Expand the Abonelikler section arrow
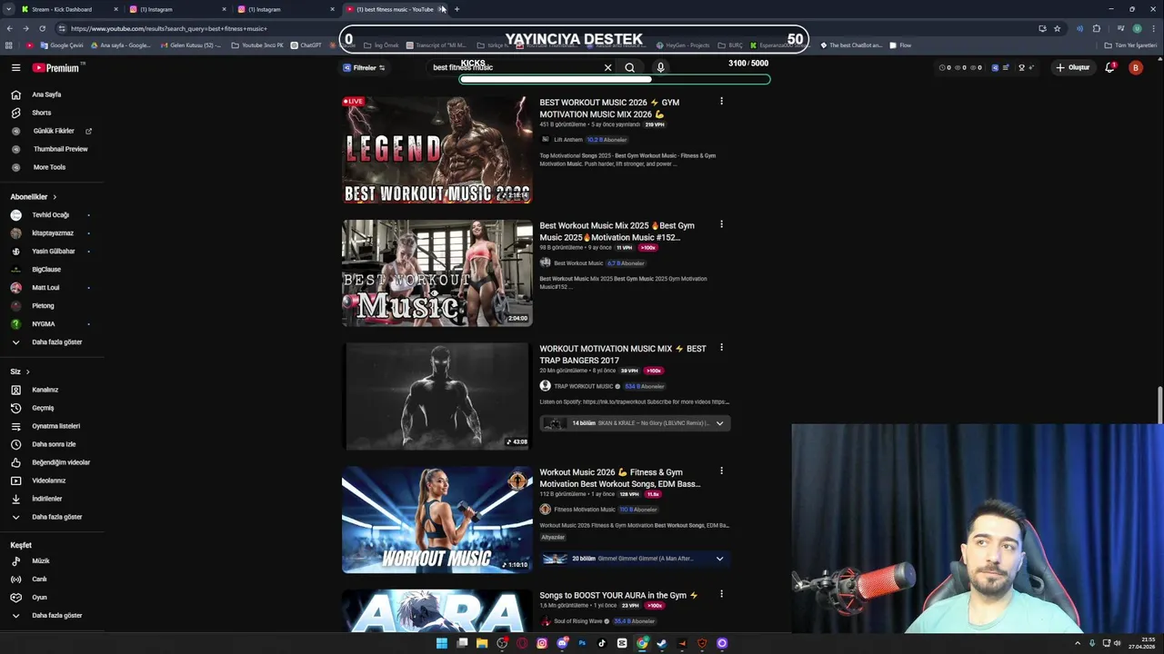 [x=55, y=196]
